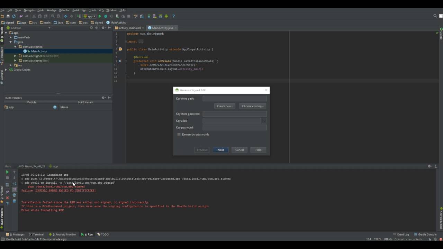Click the Create new... button
This screenshot has width=443, height=249.
coord(225,106)
